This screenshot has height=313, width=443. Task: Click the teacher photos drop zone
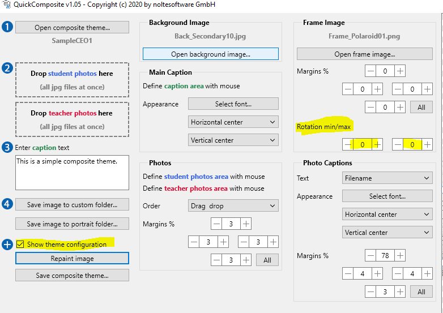(72, 119)
